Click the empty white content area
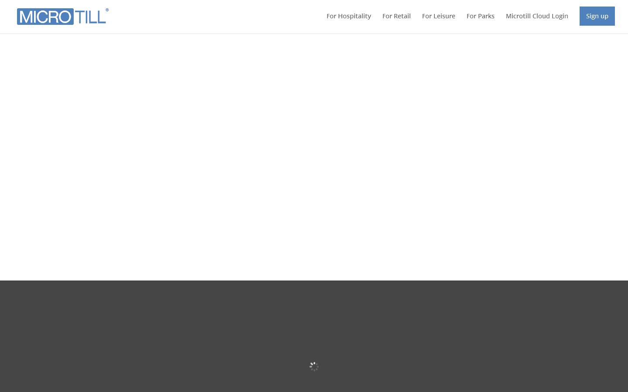 pyautogui.click(x=314, y=157)
